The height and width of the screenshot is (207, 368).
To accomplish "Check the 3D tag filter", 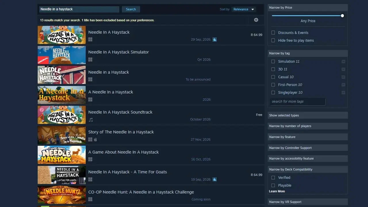I will point(273,69).
